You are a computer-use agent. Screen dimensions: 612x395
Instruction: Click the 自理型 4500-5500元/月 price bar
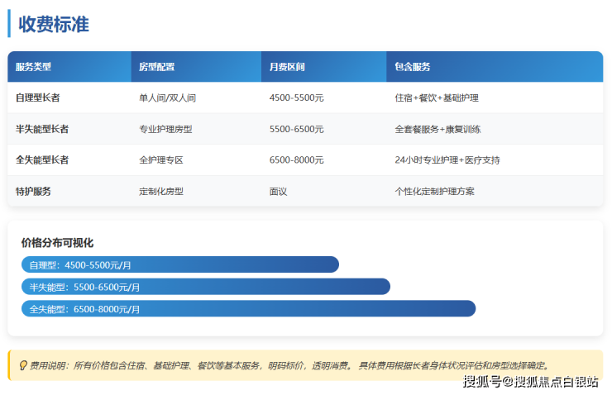[179, 264]
